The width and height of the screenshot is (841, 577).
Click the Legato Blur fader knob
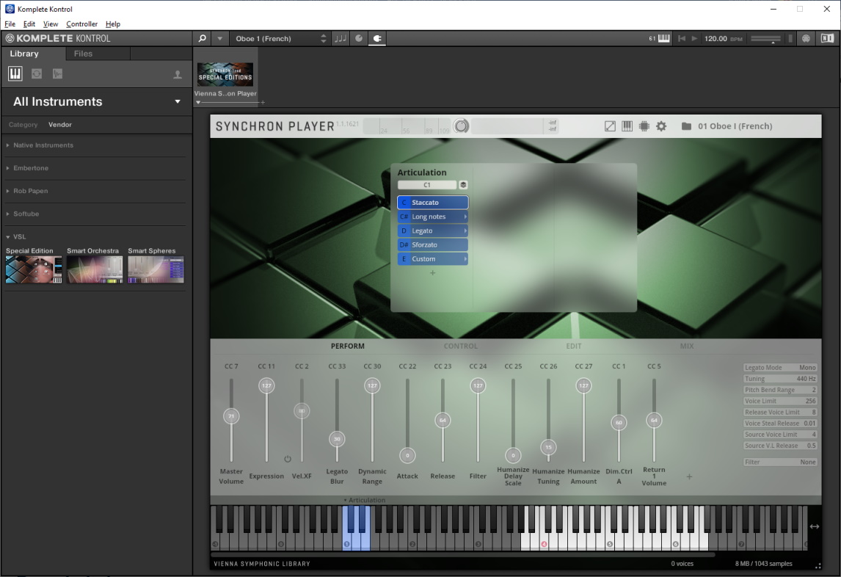click(x=337, y=439)
